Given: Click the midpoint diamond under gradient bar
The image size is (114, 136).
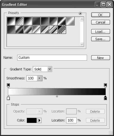Looking at the screenshot, I should (x=57, y=97).
